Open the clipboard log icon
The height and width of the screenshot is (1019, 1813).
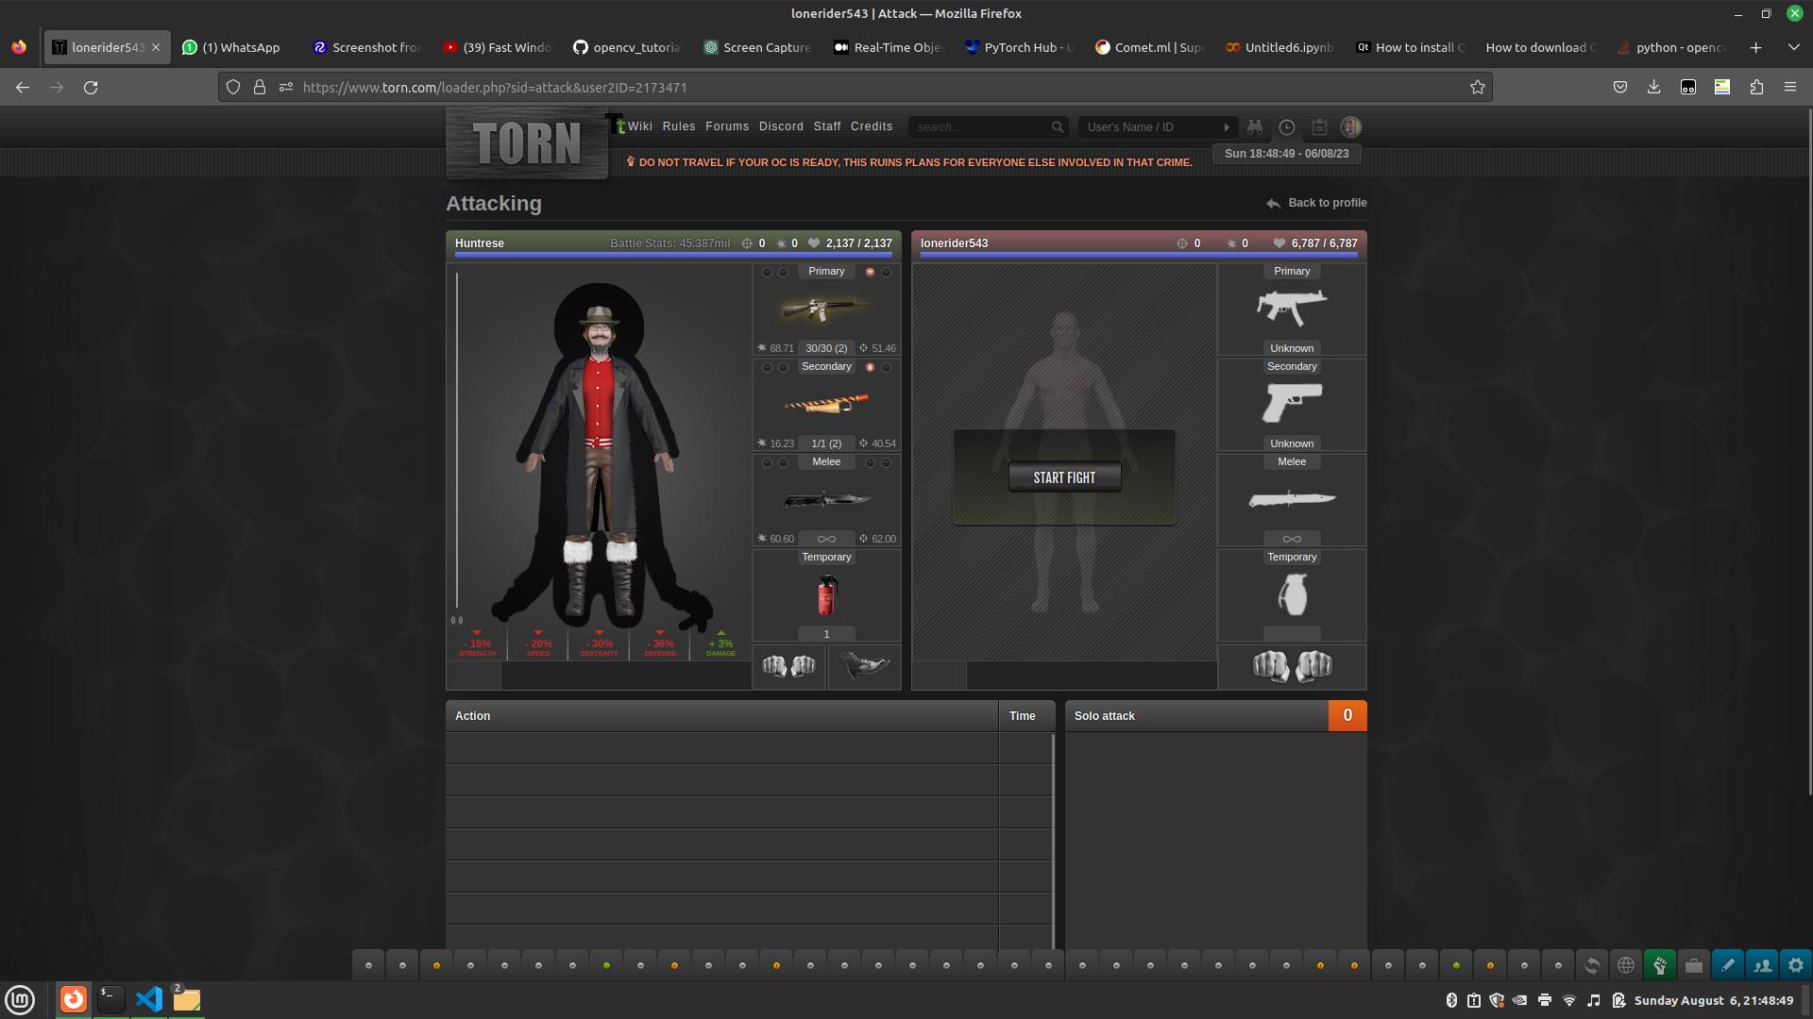(1319, 126)
